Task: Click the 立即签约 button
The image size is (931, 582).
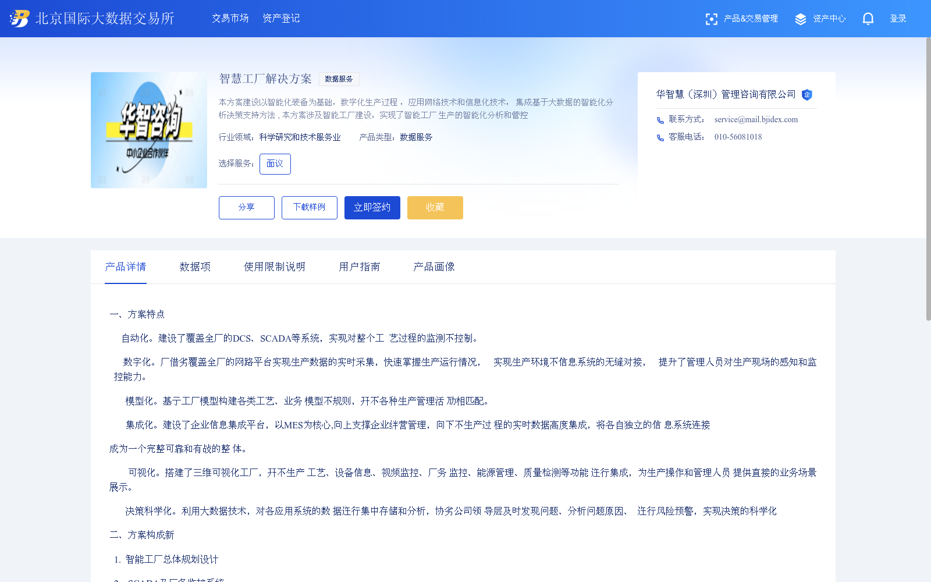Action: pyautogui.click(x=372, y=208)
